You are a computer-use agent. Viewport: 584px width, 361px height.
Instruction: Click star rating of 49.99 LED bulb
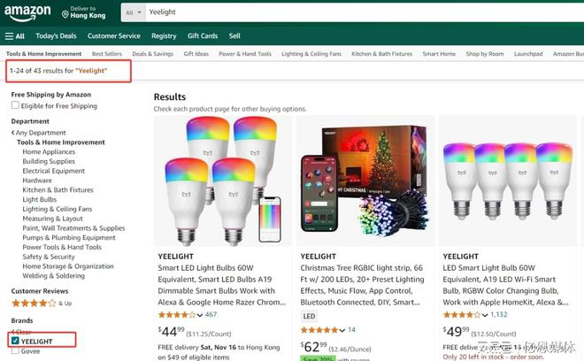click(462, 314)
